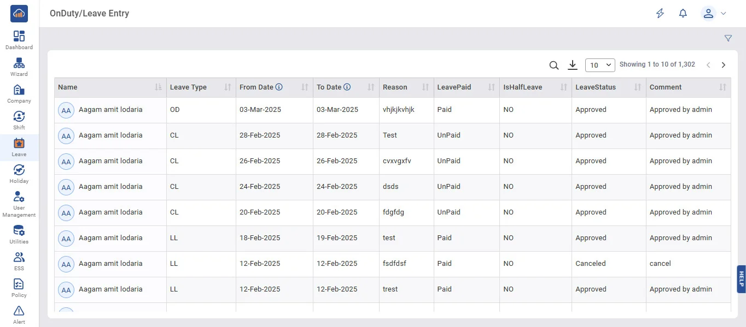
Task: Expand the user profile menu
Action: coord(713,14)
